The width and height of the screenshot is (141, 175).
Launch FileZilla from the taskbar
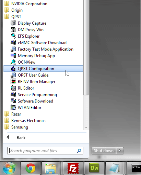73,168
